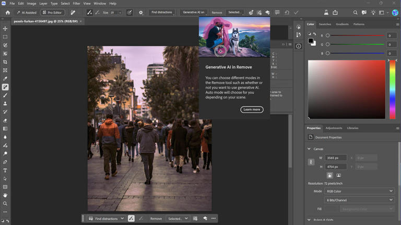Open the user profile avatar

coord(395,12)
